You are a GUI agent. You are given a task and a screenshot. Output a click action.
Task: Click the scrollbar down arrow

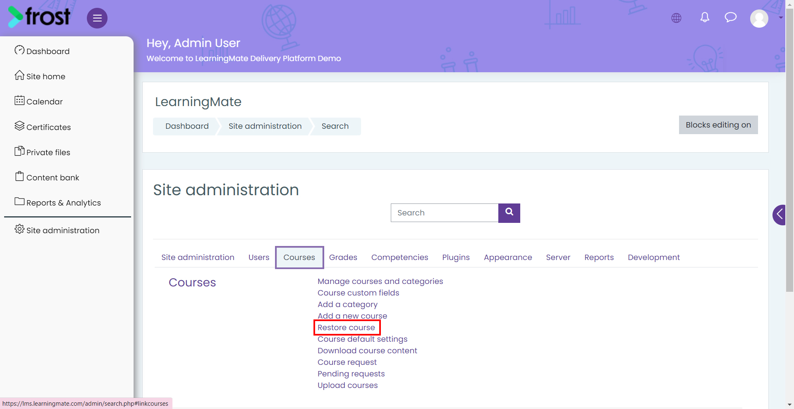coord(789,405)
